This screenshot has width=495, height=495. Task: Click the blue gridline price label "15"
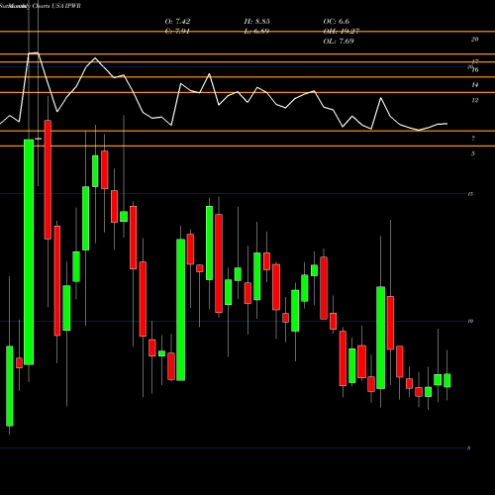click(x=470, y=194)
